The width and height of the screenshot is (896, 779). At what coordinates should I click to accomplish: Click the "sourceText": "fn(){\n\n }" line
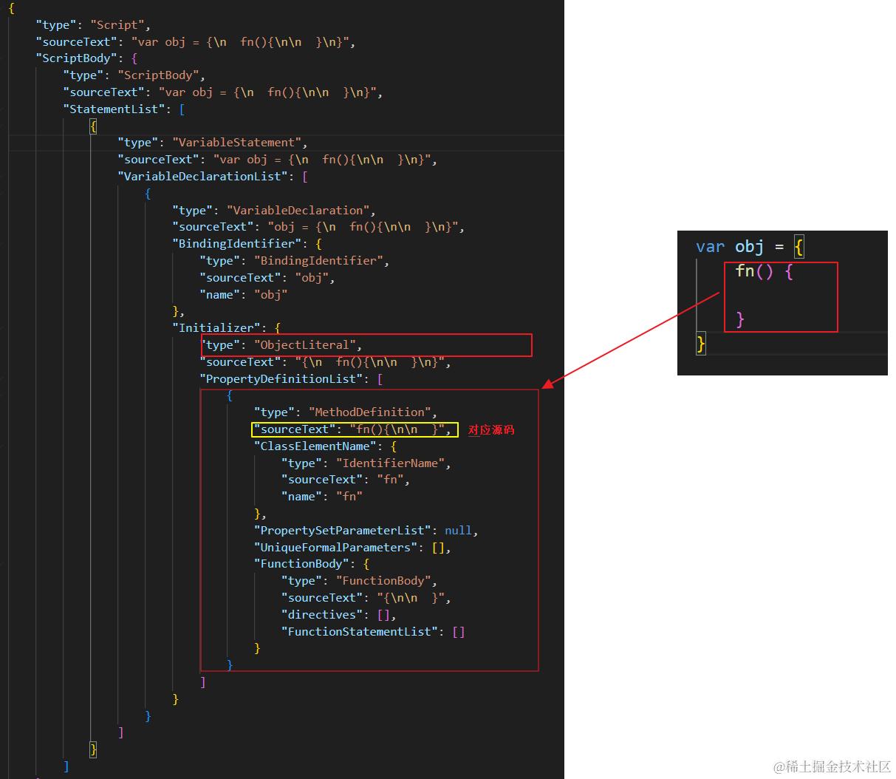point(352,430)
